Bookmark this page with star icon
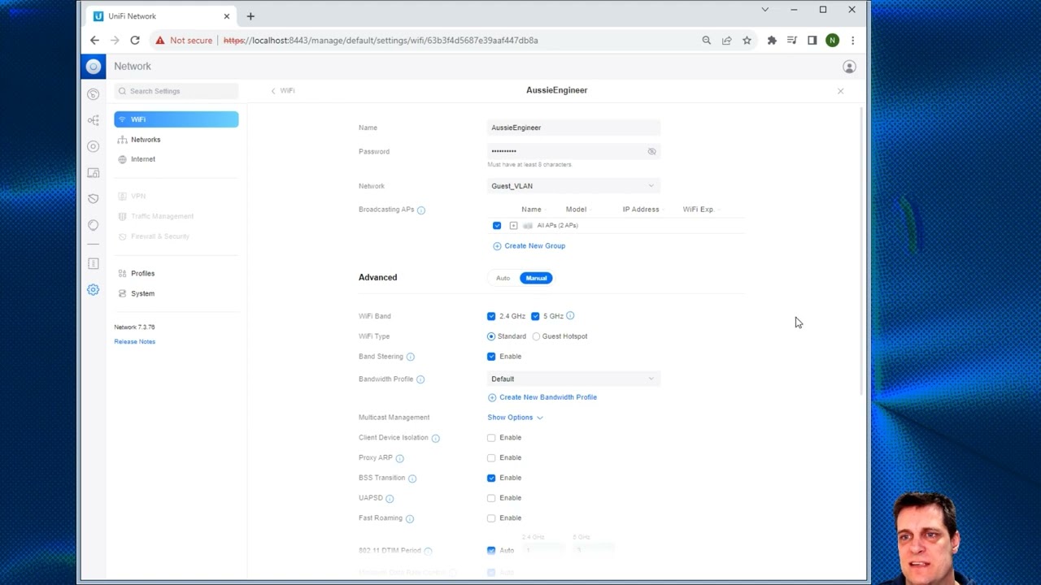This screenshot has width=1041, height=585. 747,40
